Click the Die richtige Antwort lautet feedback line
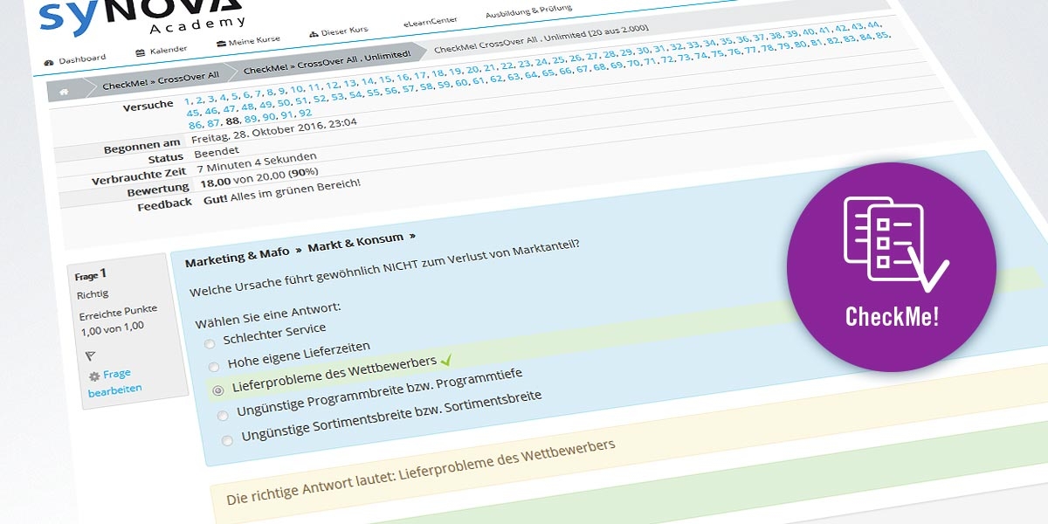Image resolution: width=1048 pixels, height=524 pixels. (421, 472)
